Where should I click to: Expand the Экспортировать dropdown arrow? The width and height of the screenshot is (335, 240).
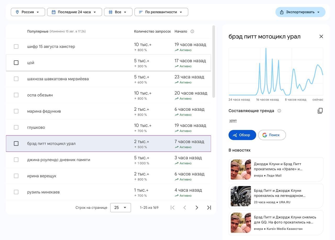(x=318, y=12)
